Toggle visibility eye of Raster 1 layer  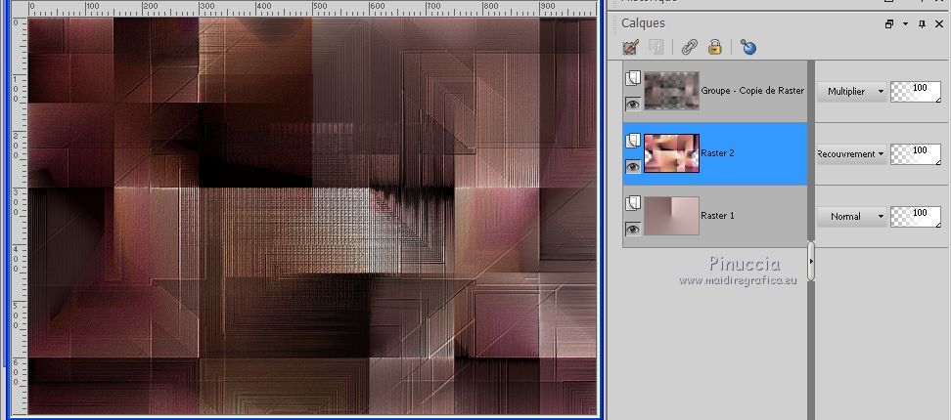coord(633,229)
